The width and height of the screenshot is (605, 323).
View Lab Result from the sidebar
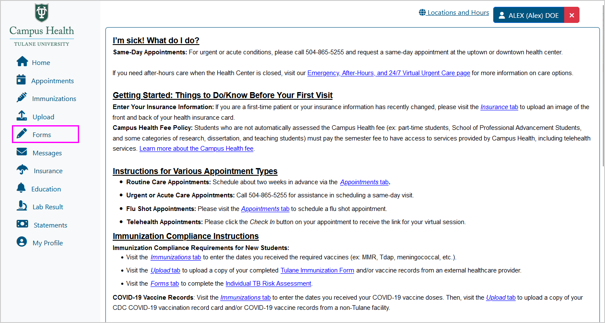48,207
